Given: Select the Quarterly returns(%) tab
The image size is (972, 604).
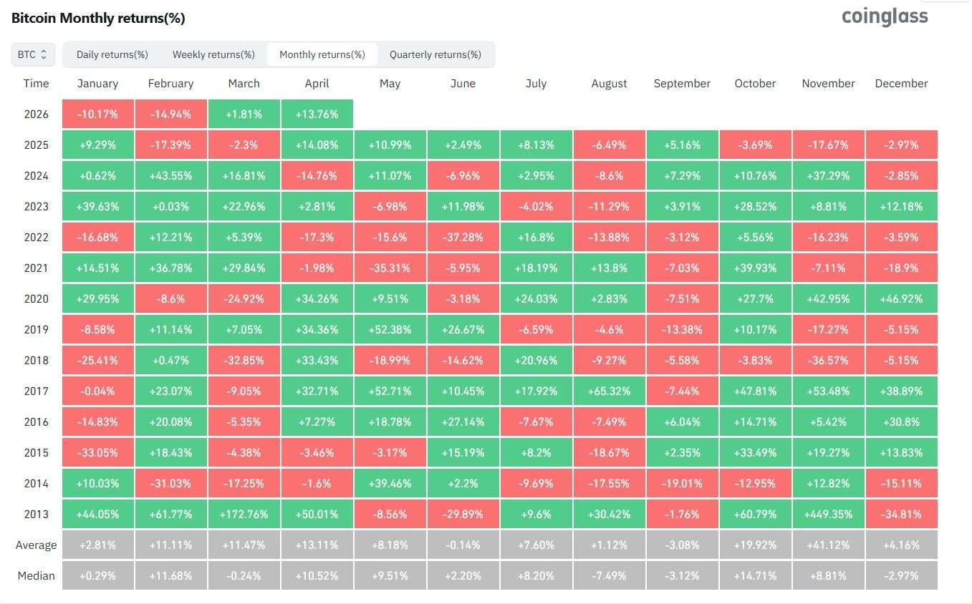Looking at the screenshot, I should click(x=436, y=54).
